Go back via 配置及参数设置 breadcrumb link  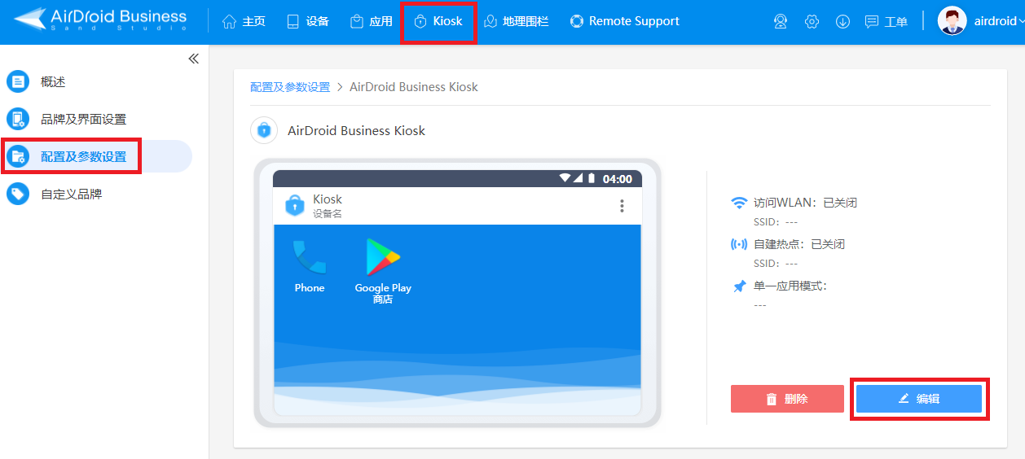pos(290,87)
